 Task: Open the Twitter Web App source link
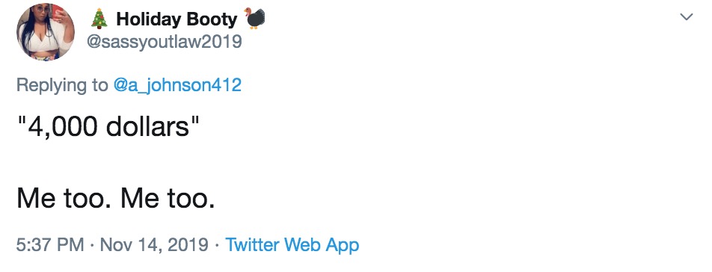[292, 245]
